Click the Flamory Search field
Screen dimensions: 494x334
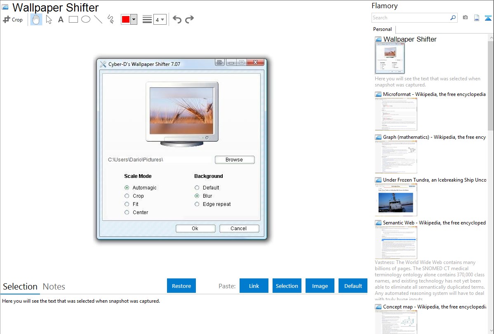410,18
